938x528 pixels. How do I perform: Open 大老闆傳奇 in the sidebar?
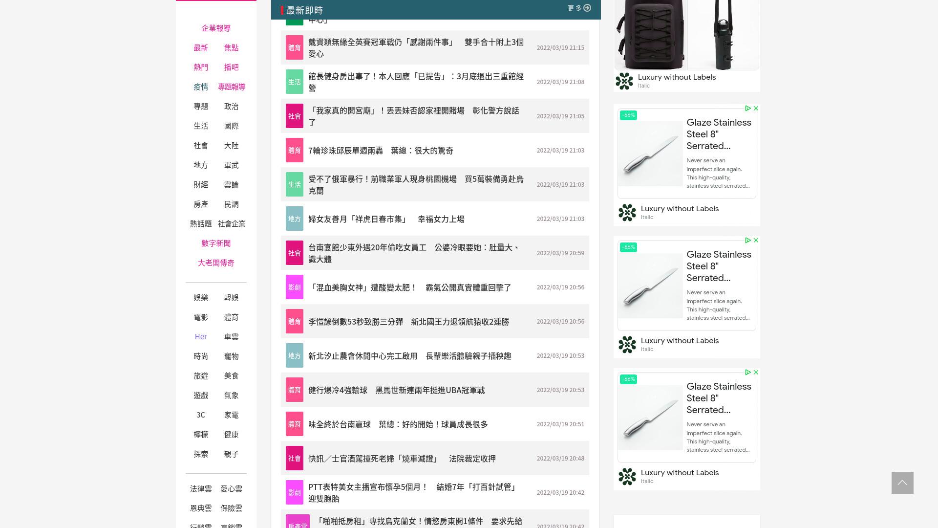tap(216, 263)
